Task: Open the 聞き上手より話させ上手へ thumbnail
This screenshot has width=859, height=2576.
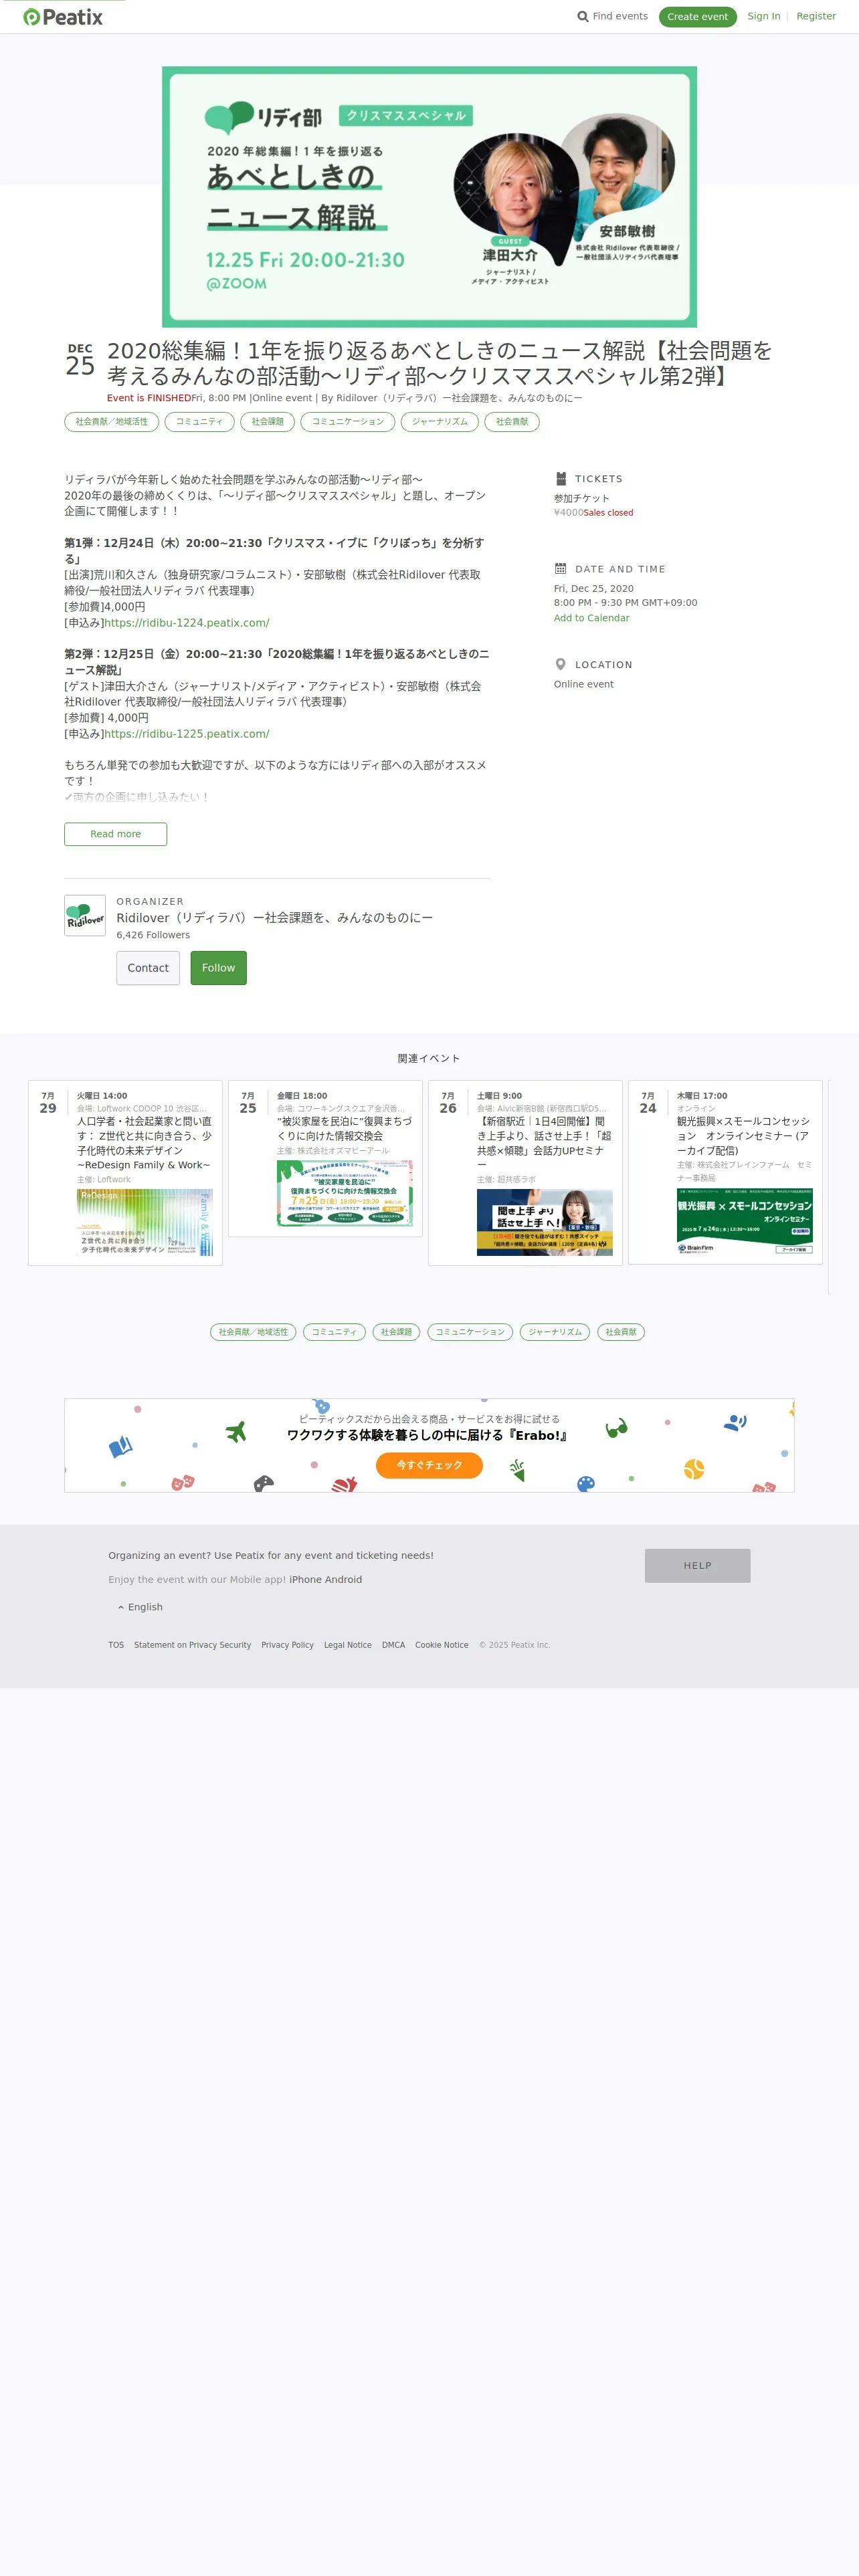Action: (x=545, y=1223)
